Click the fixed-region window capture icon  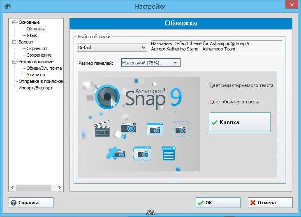pyautogui.click(x=142, y=153)
